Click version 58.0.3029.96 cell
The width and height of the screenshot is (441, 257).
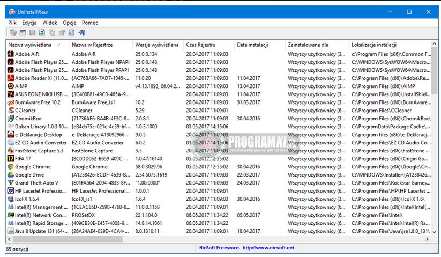(x=149, y=167)
